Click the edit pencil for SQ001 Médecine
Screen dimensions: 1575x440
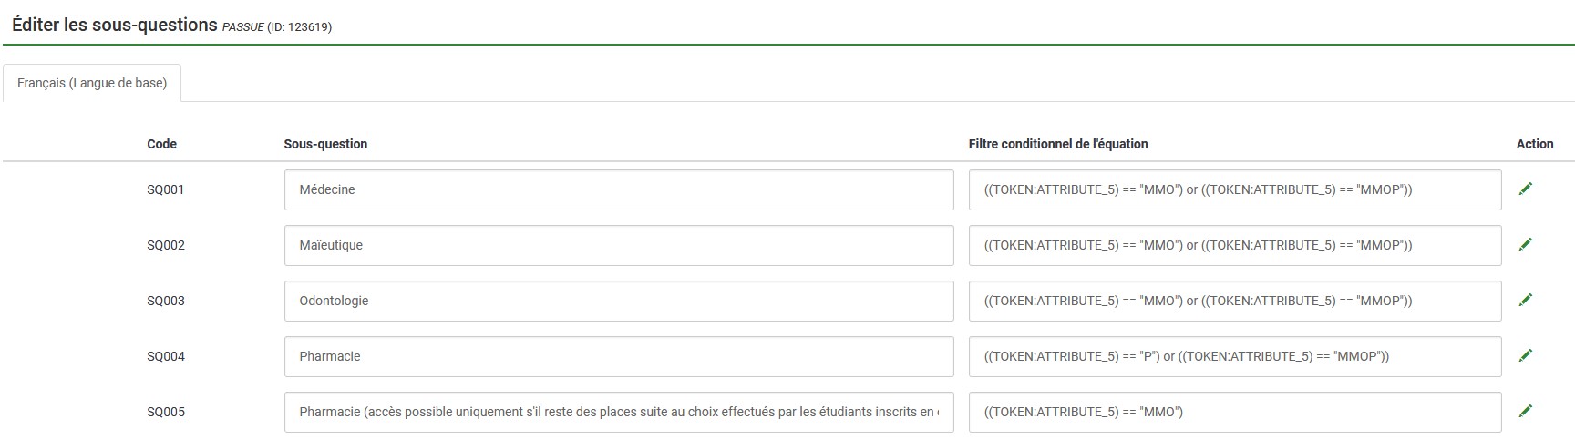[x=1525, y=189]
